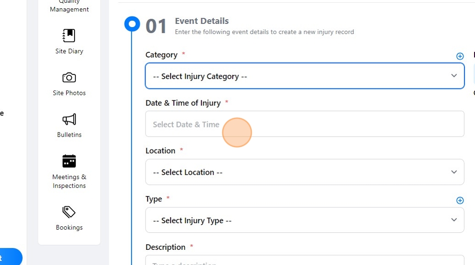Click the blue button at bottom left
The image size is (475, 265).
point(10,257)
